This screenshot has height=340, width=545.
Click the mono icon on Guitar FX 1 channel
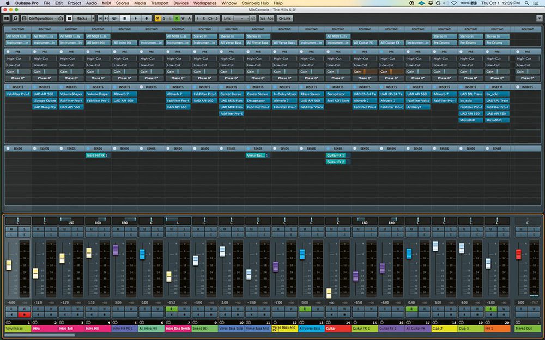(355, 322)
